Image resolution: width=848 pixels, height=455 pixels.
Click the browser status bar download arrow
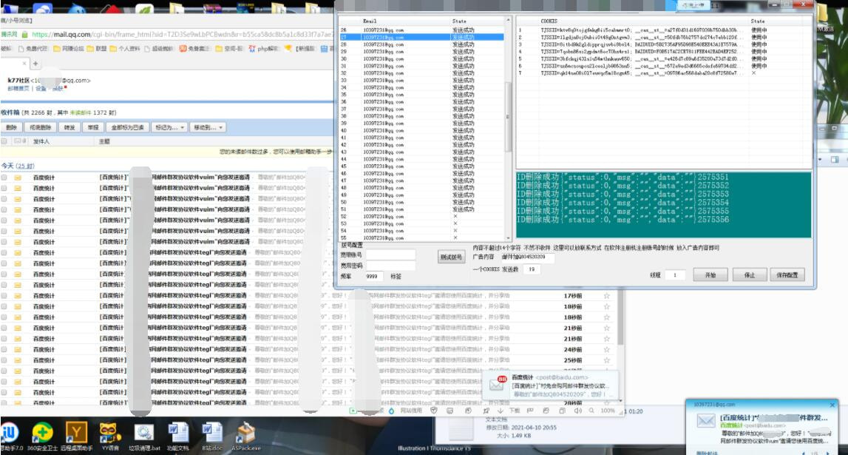click(x=501, y=411)
